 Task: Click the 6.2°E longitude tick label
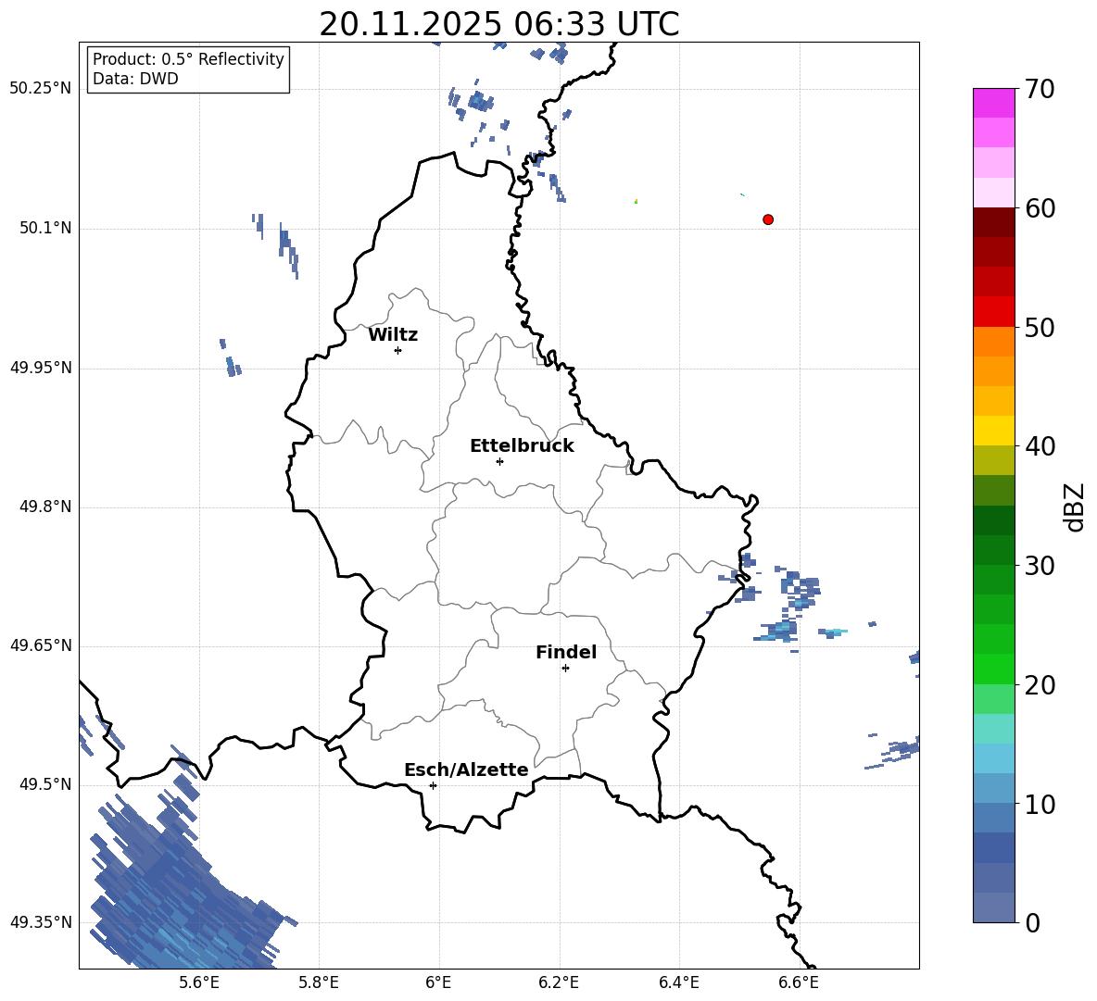coord(559,983)
